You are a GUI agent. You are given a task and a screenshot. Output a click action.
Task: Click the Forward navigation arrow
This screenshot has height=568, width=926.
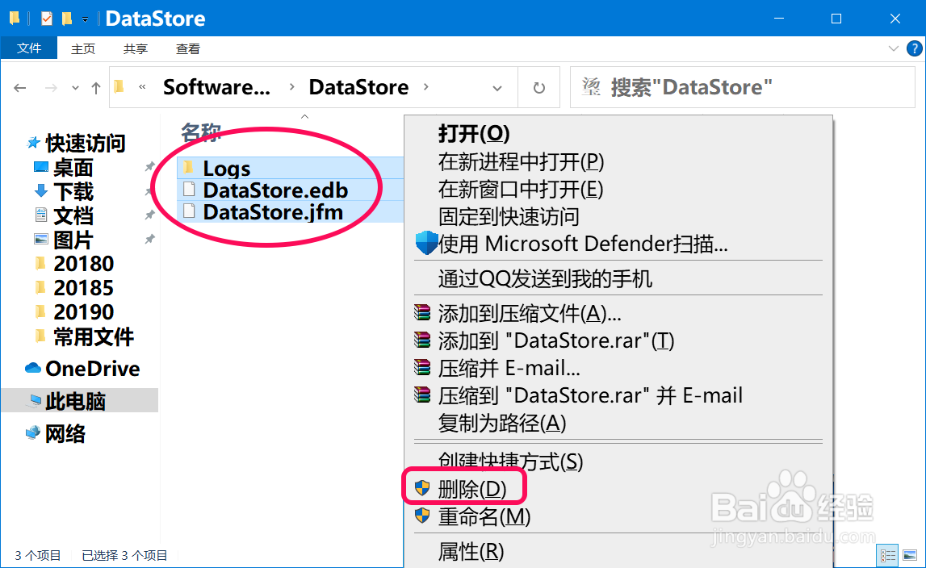pos(52,88)
